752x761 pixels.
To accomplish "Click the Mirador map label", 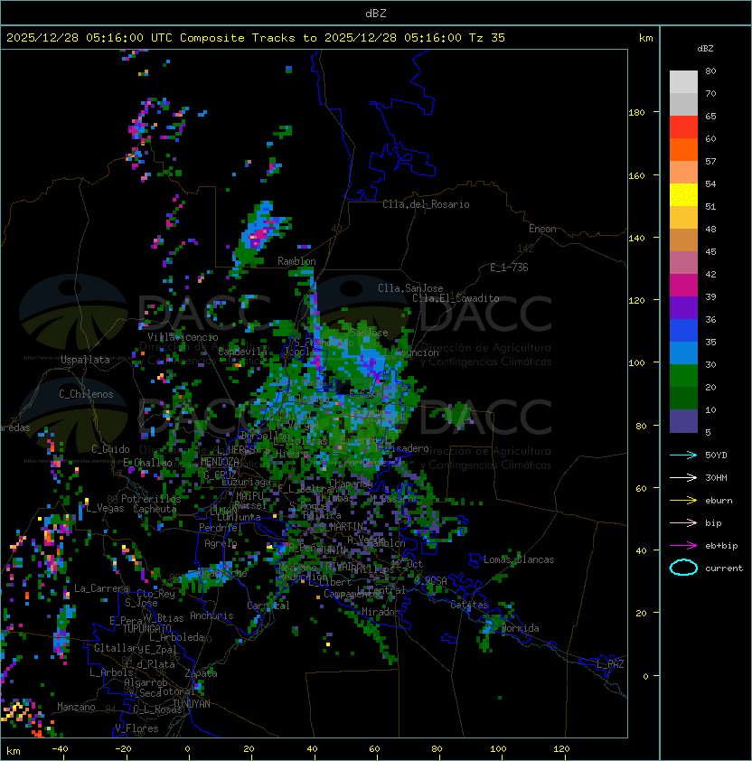I will click(x=381, y=612).
